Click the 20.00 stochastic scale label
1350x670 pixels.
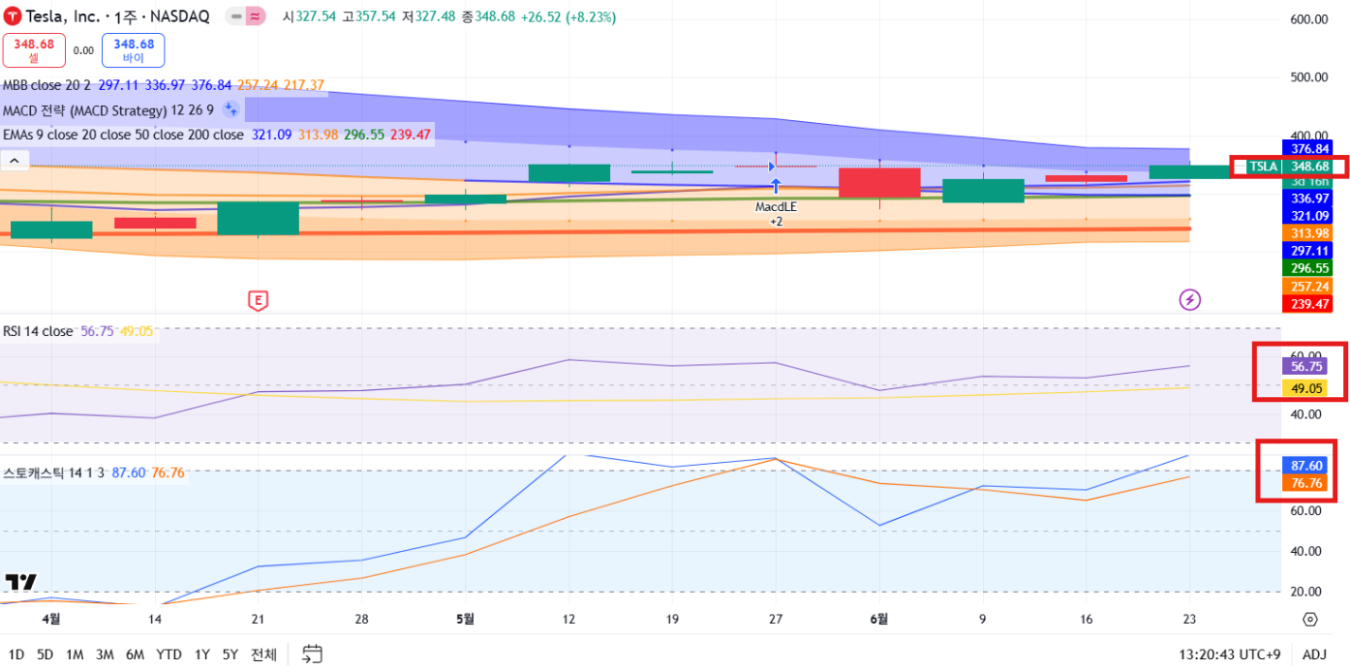click(x=1307, y=592)
